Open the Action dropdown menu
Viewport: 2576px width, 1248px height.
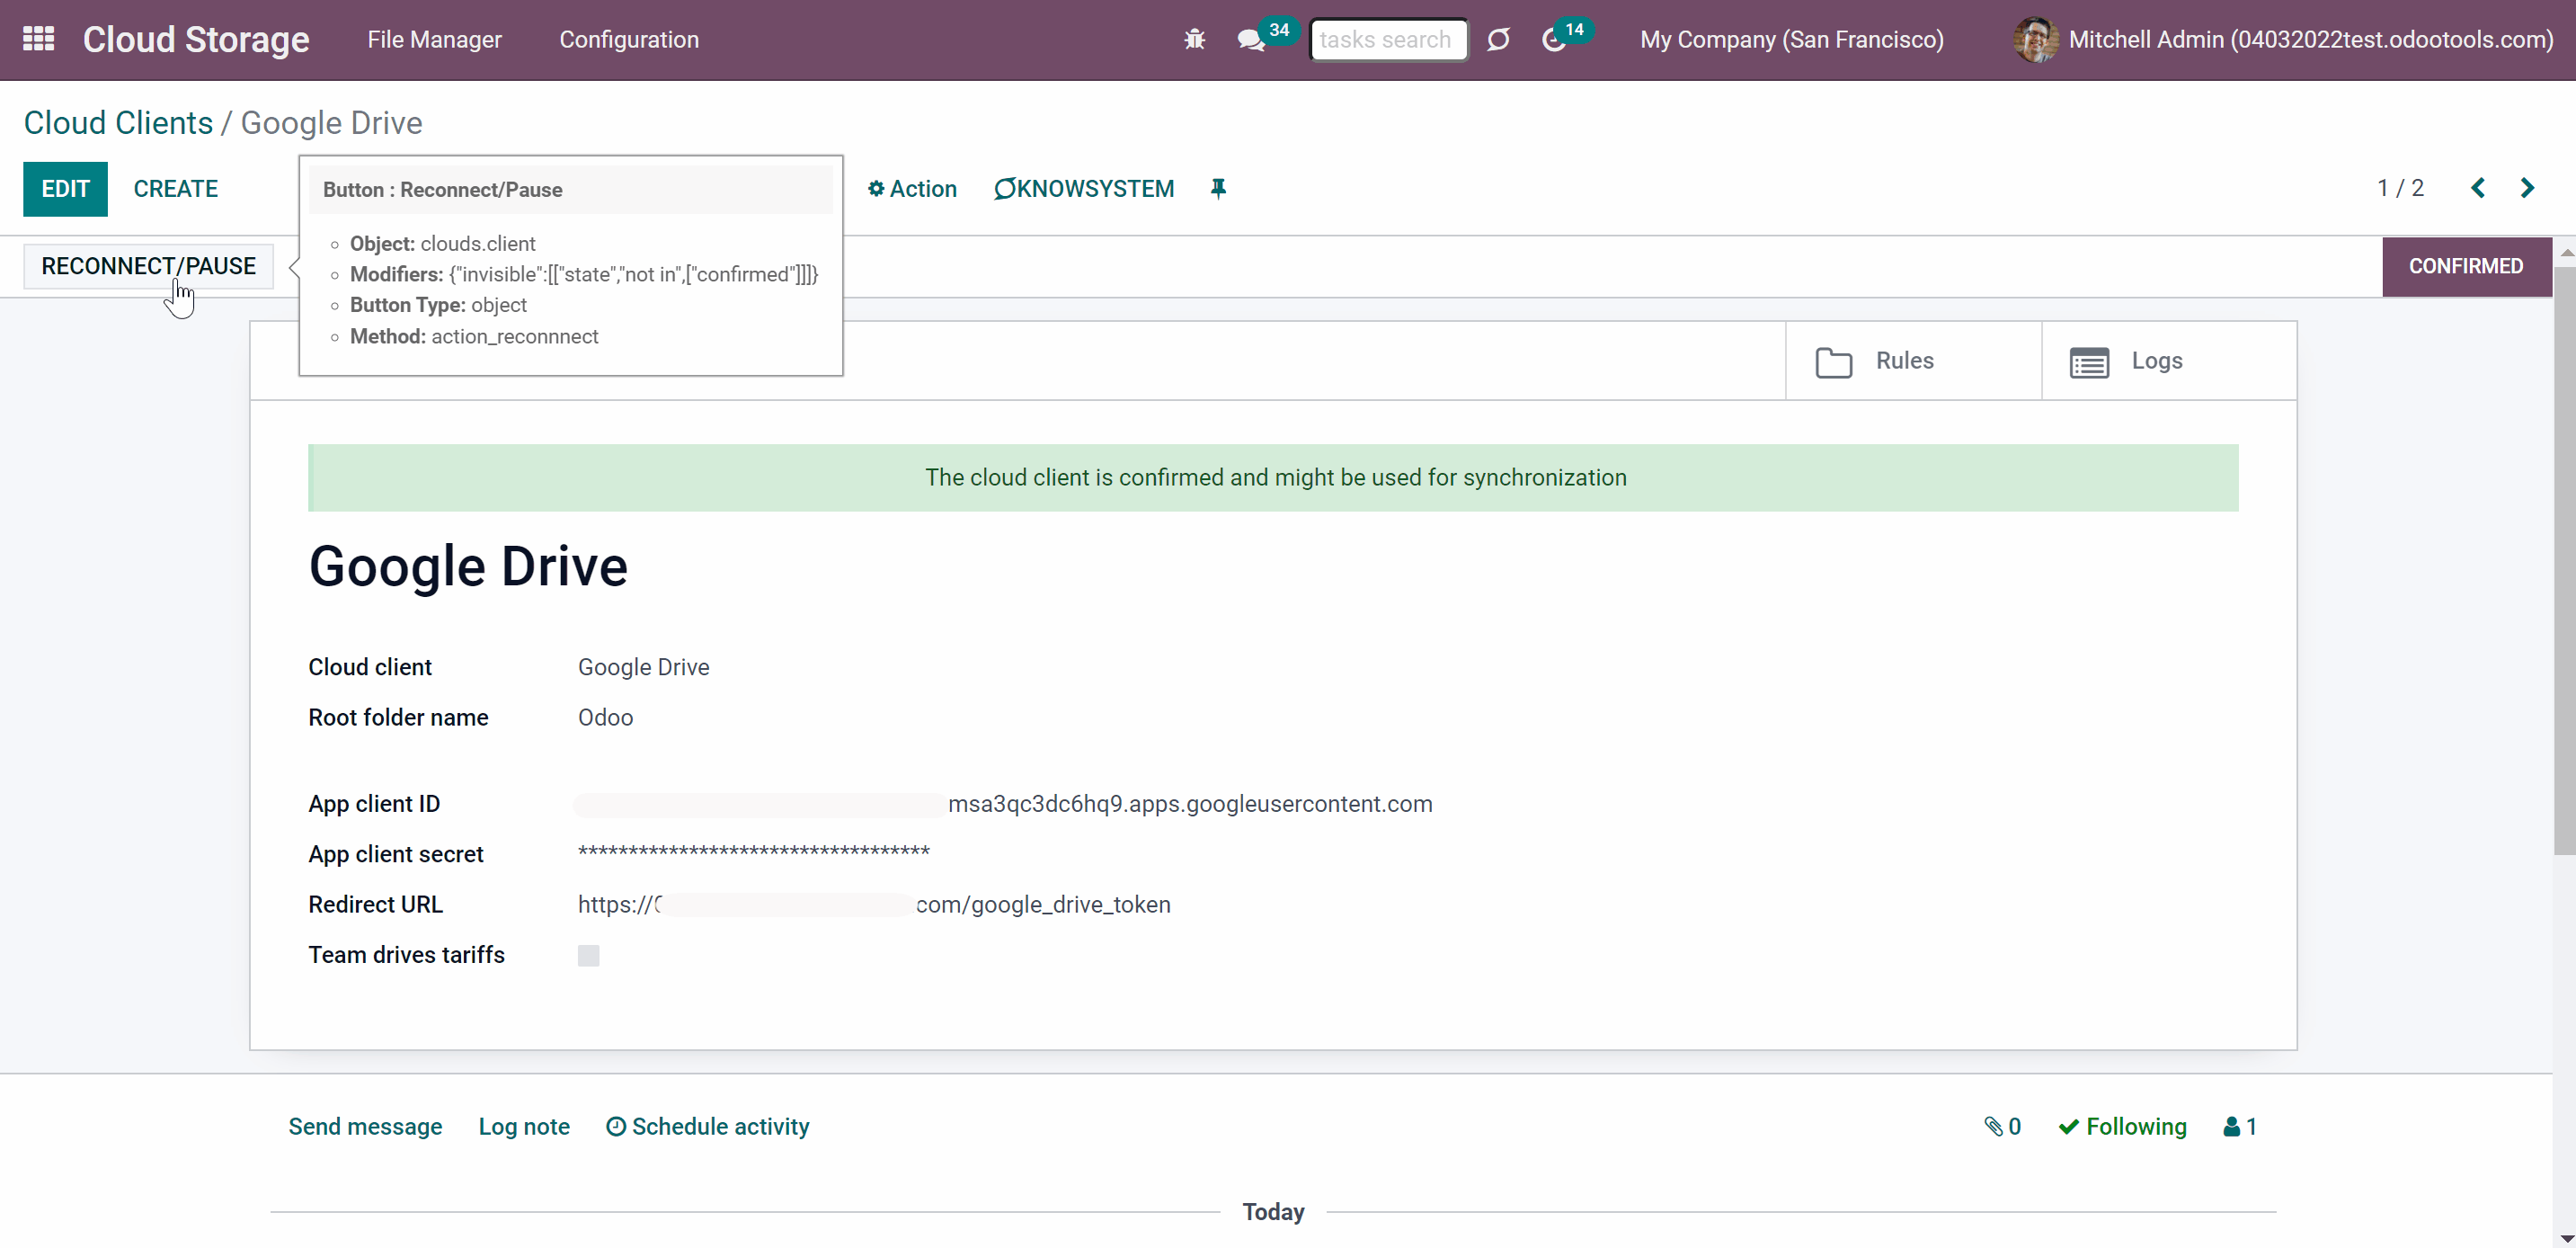(x=912, y=188)
